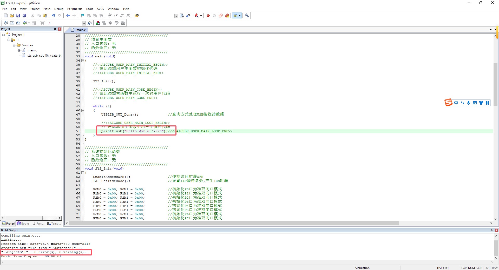This screenshot has height=270, width=499.
Task: Click the editor vertical scrollbar thumb
Action: (495, 84)
